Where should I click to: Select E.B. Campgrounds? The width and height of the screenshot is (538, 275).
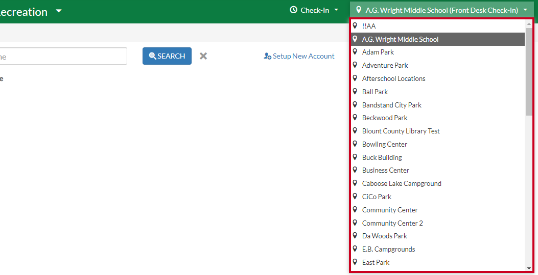(x=438, y=250)
